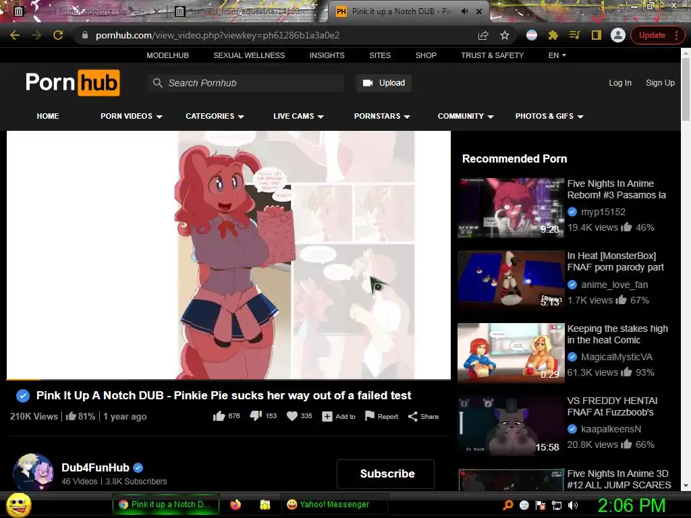The height and width of the screenshot is (518, 691).
Task: Click the Share icon below the video
Action: click(x=412, y=416)
